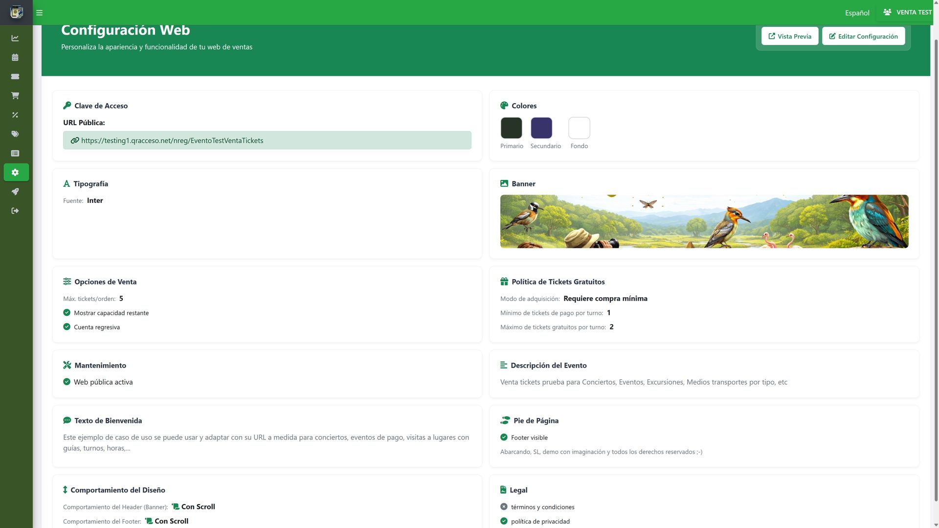Toggle the hamburger menu in top bar
Screen dimensions: 939x528
coord(40,13)
